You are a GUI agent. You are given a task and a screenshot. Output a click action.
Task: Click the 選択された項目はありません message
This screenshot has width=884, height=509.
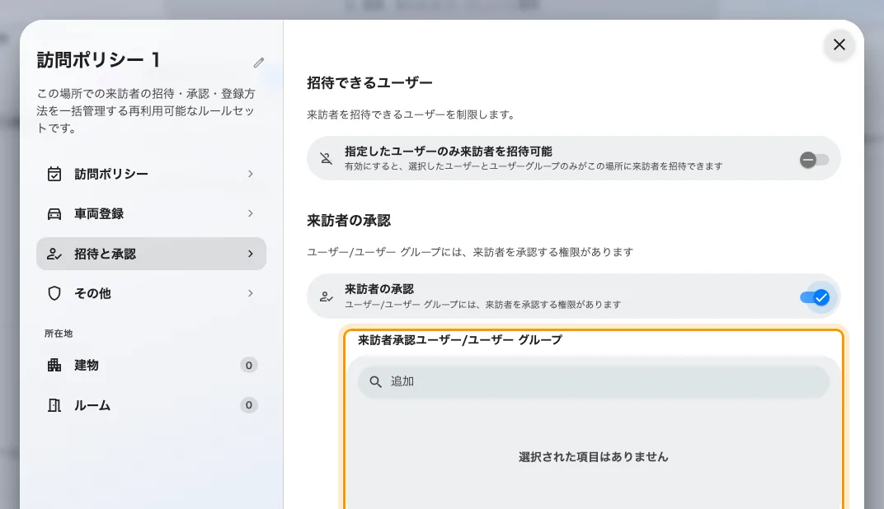click(x=593, y=456)
